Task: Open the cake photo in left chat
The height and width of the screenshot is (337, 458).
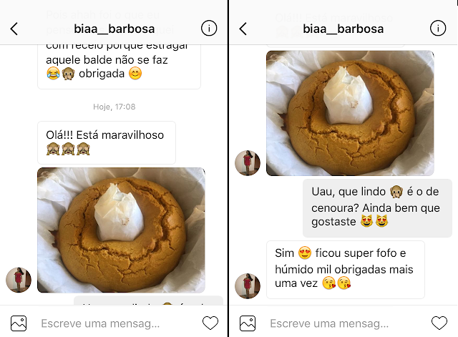Action: 121,230
